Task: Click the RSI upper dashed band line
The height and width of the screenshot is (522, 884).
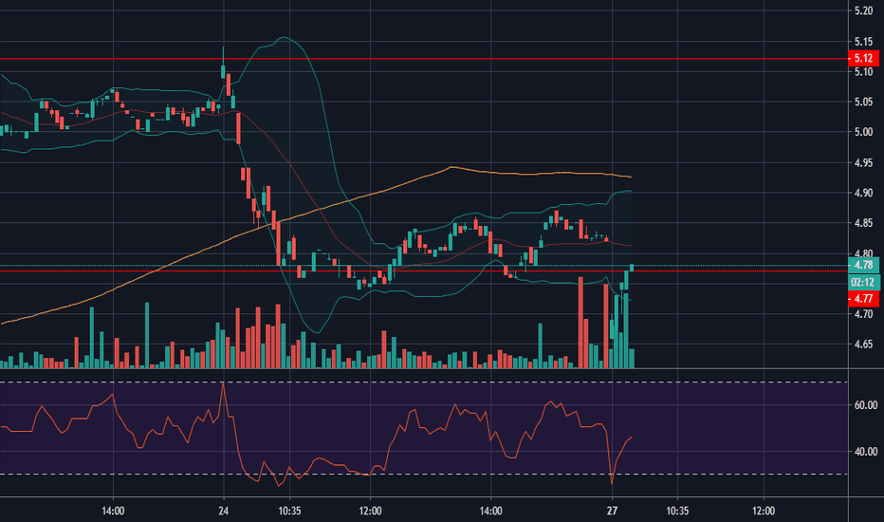Action: pos(423,382)
